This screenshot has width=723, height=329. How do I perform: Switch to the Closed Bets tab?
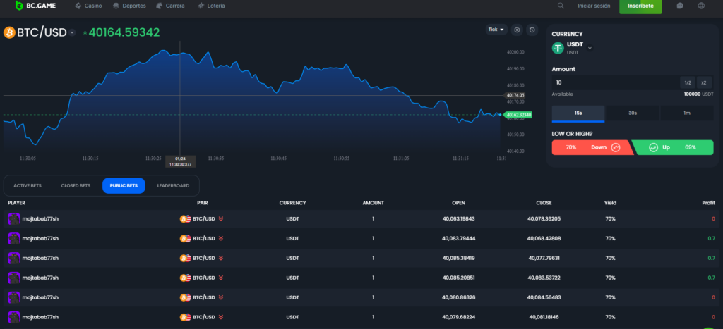(76, 185)
